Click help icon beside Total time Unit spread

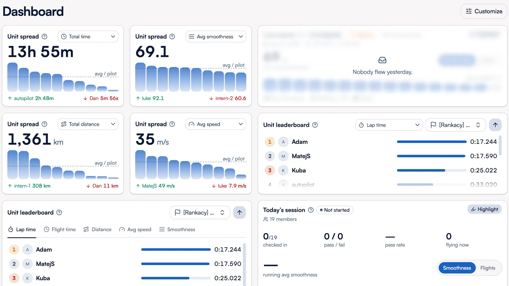pos(45,37)
